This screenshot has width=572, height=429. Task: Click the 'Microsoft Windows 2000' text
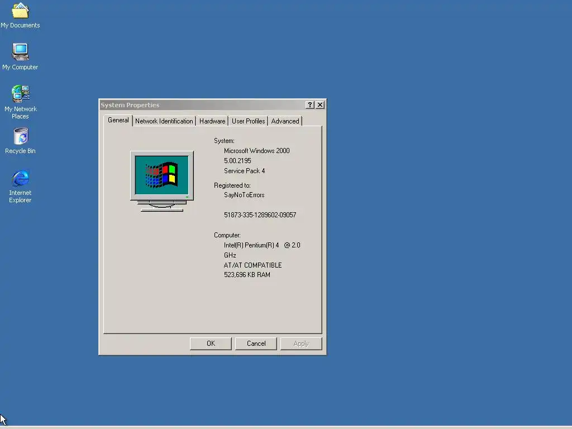(257, 151)
